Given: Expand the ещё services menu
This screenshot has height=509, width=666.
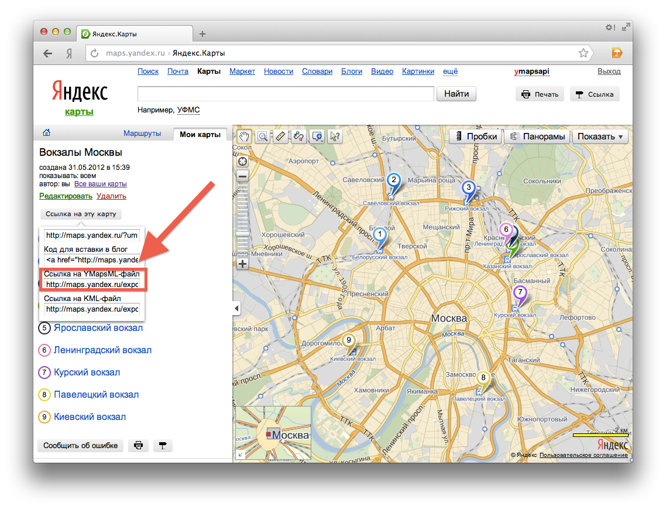Looking at the screenshot, I should coord(450,71).
